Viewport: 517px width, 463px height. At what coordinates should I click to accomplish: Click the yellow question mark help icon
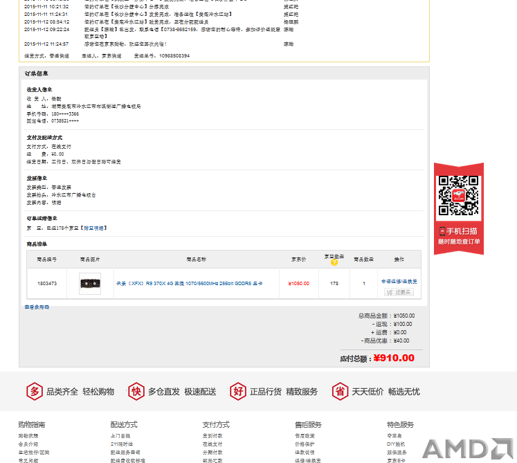[334, 262]
